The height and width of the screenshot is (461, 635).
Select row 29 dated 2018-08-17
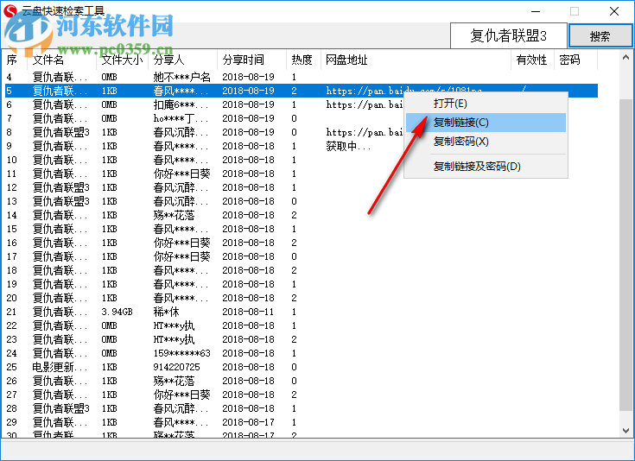pyautogui.click(x=301, y=422)
